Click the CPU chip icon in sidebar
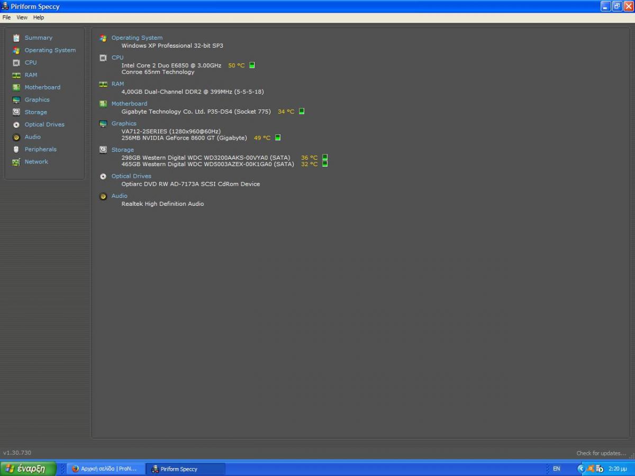 [16, 62]
